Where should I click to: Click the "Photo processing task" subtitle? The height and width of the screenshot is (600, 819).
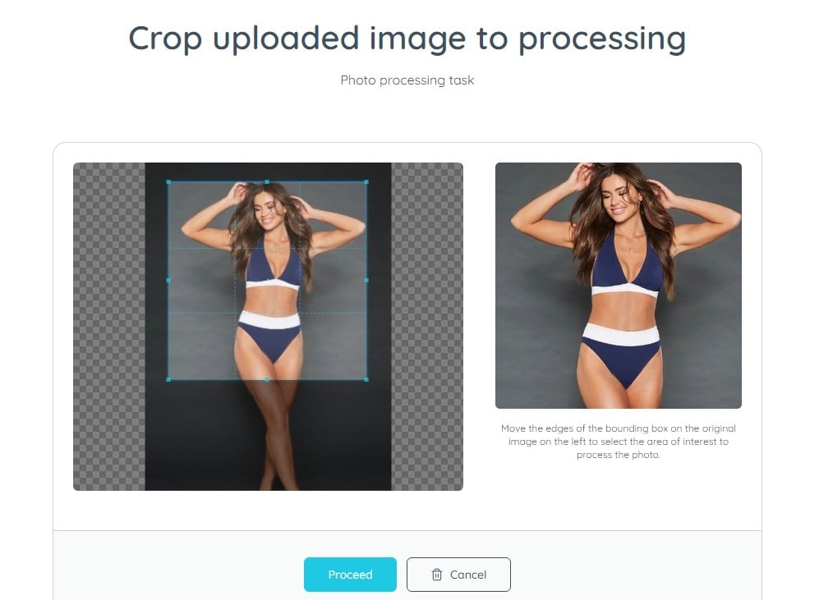point(407,80)
